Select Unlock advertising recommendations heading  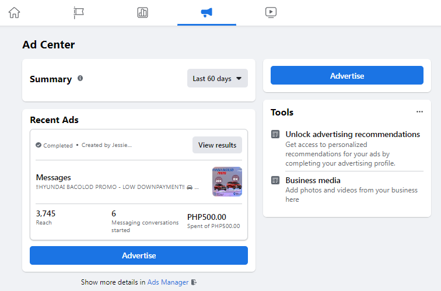click(x=352, y=135)
